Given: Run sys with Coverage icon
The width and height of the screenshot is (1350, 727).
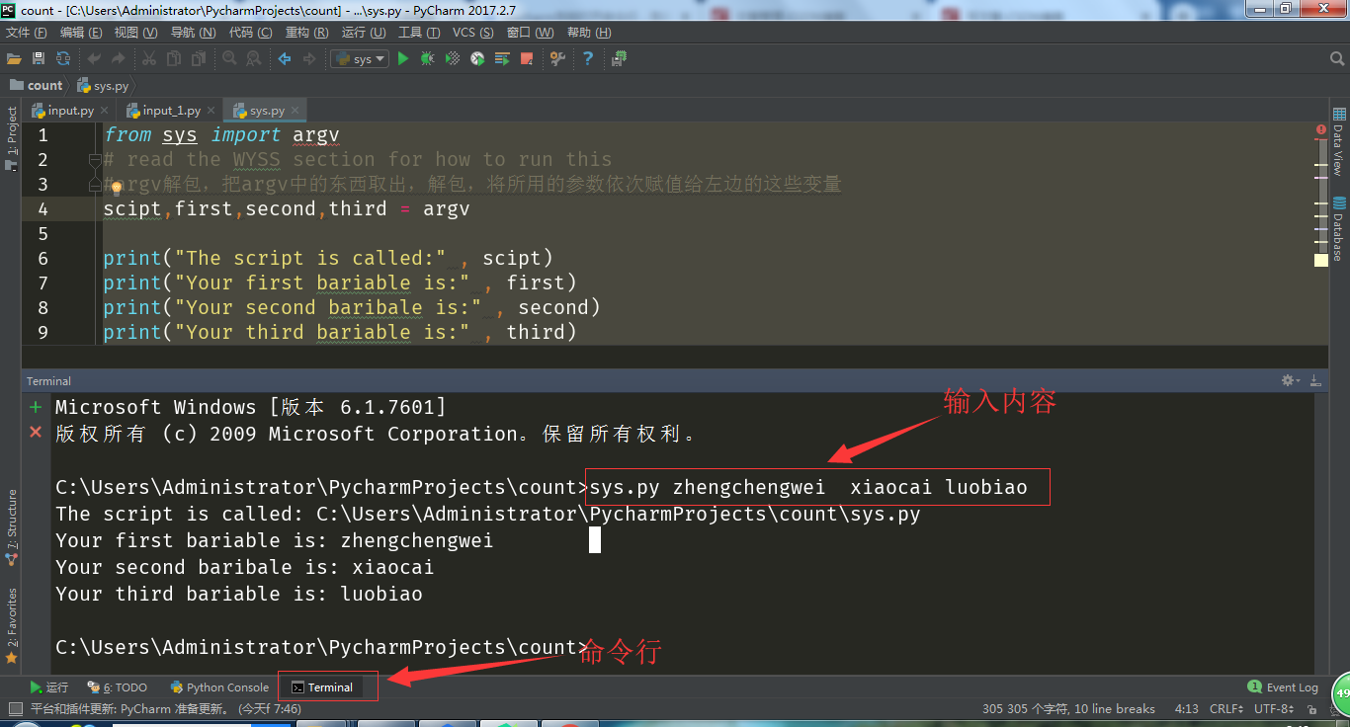Looking at the screenshot, I should coord(453,59).
